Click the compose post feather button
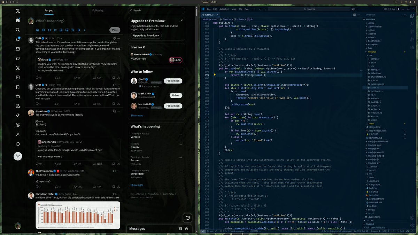The image size is (418, 235). click(x=18, y=156)
